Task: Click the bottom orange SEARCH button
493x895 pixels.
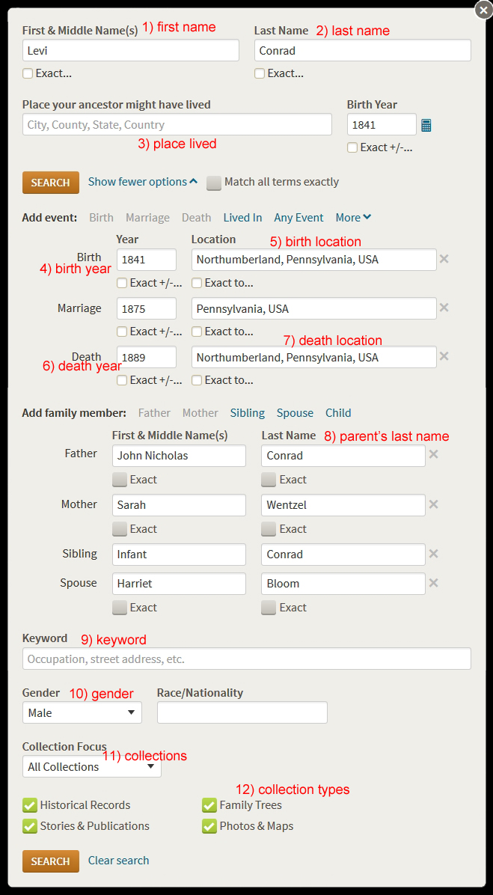Action: click(x=51, y=861)
